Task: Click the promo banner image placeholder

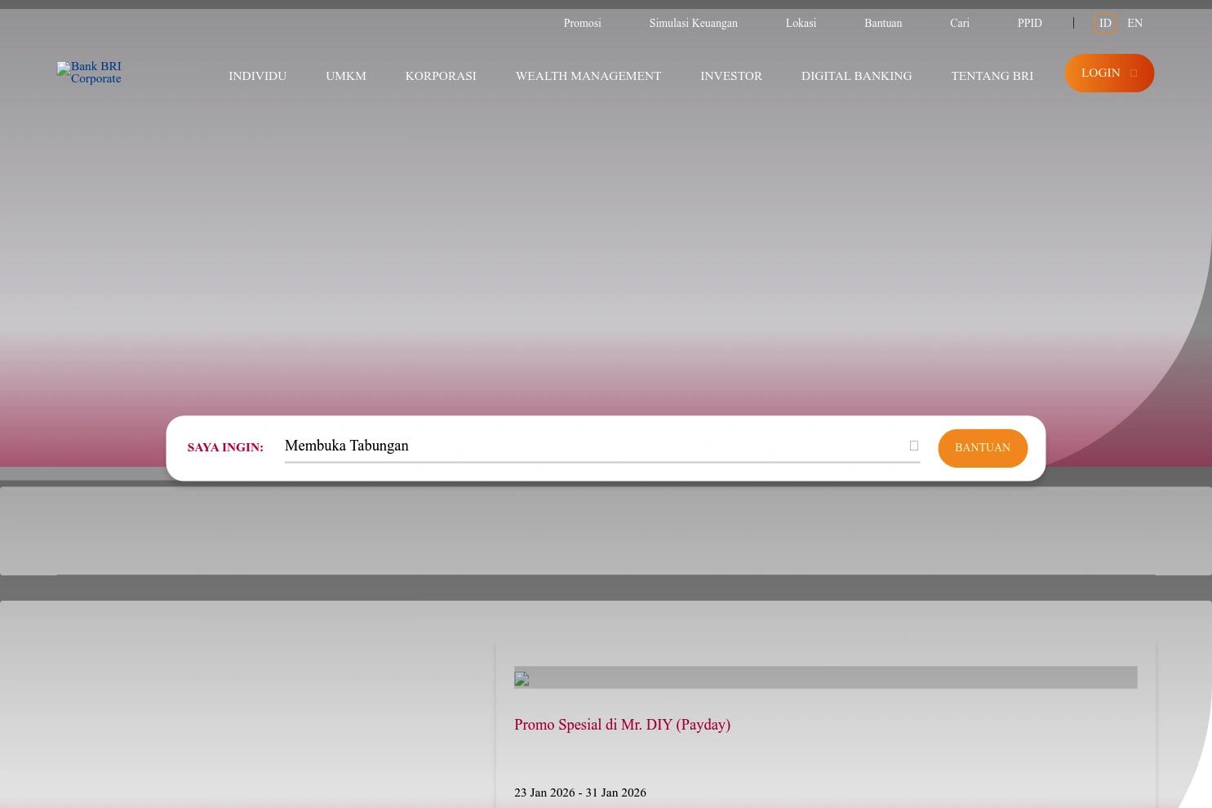Action: (825, 677)
